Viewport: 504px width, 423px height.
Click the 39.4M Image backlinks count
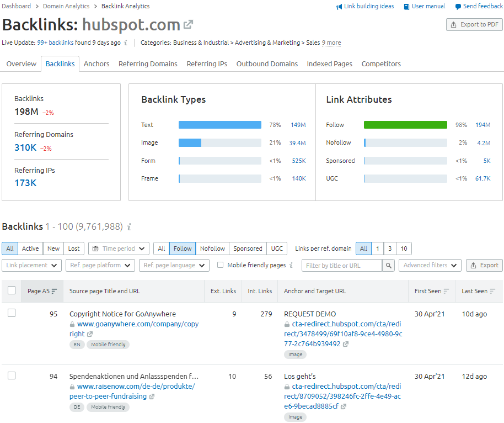click(297, 143)
